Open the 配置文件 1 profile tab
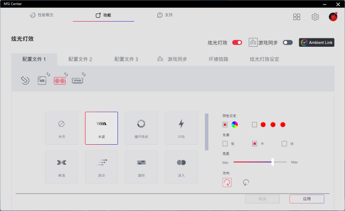This screenshot has width=345, height=211. click(x=34, y=59)
